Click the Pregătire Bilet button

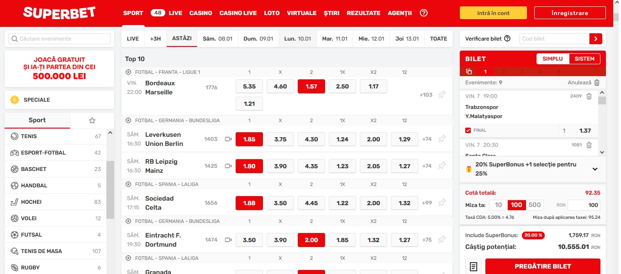point(543,267)
